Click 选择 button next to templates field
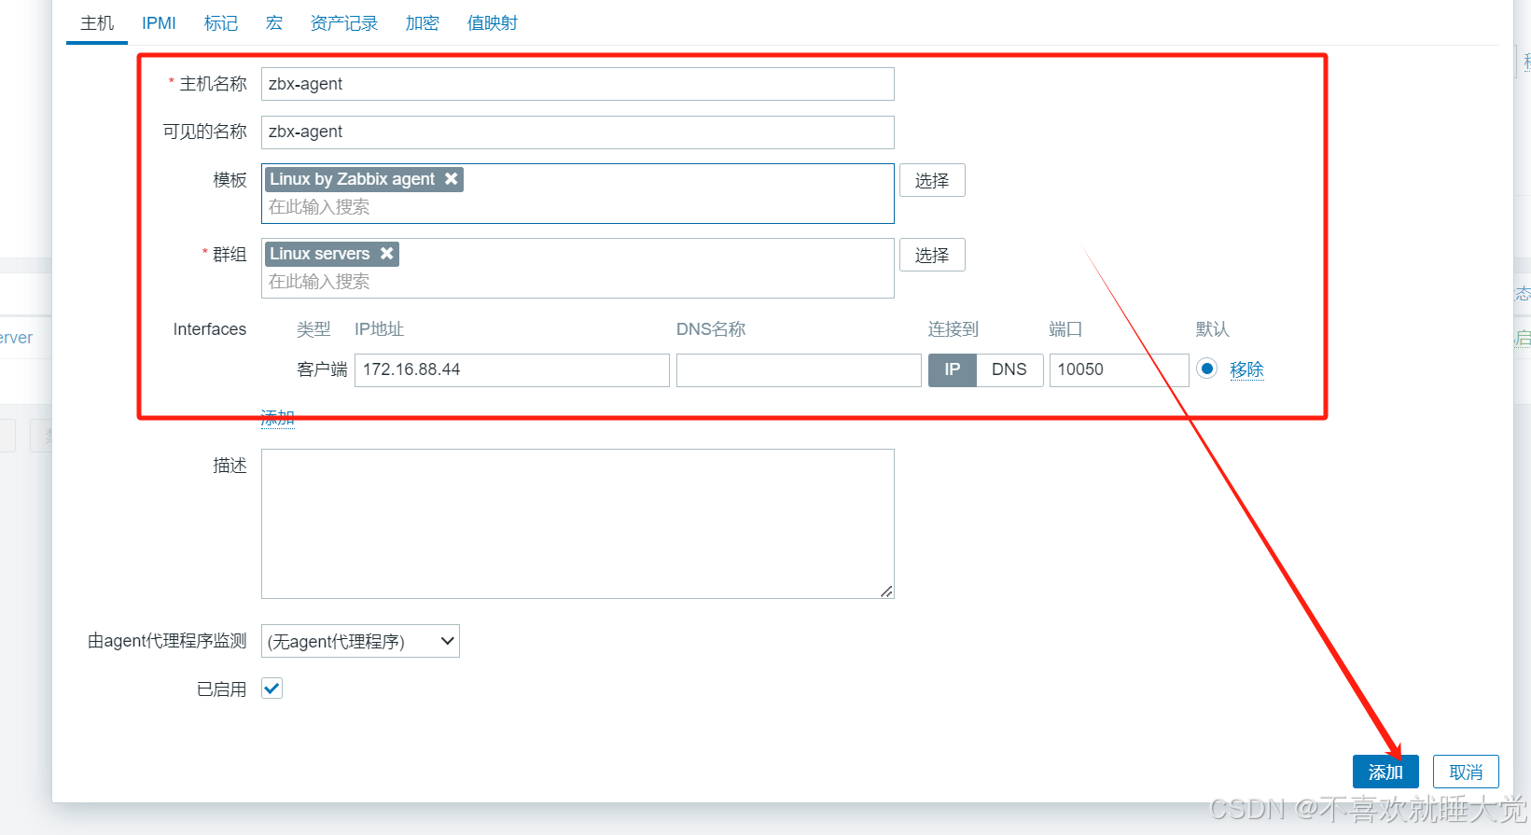Screen dimensions: 1531x835 point(932,180)
